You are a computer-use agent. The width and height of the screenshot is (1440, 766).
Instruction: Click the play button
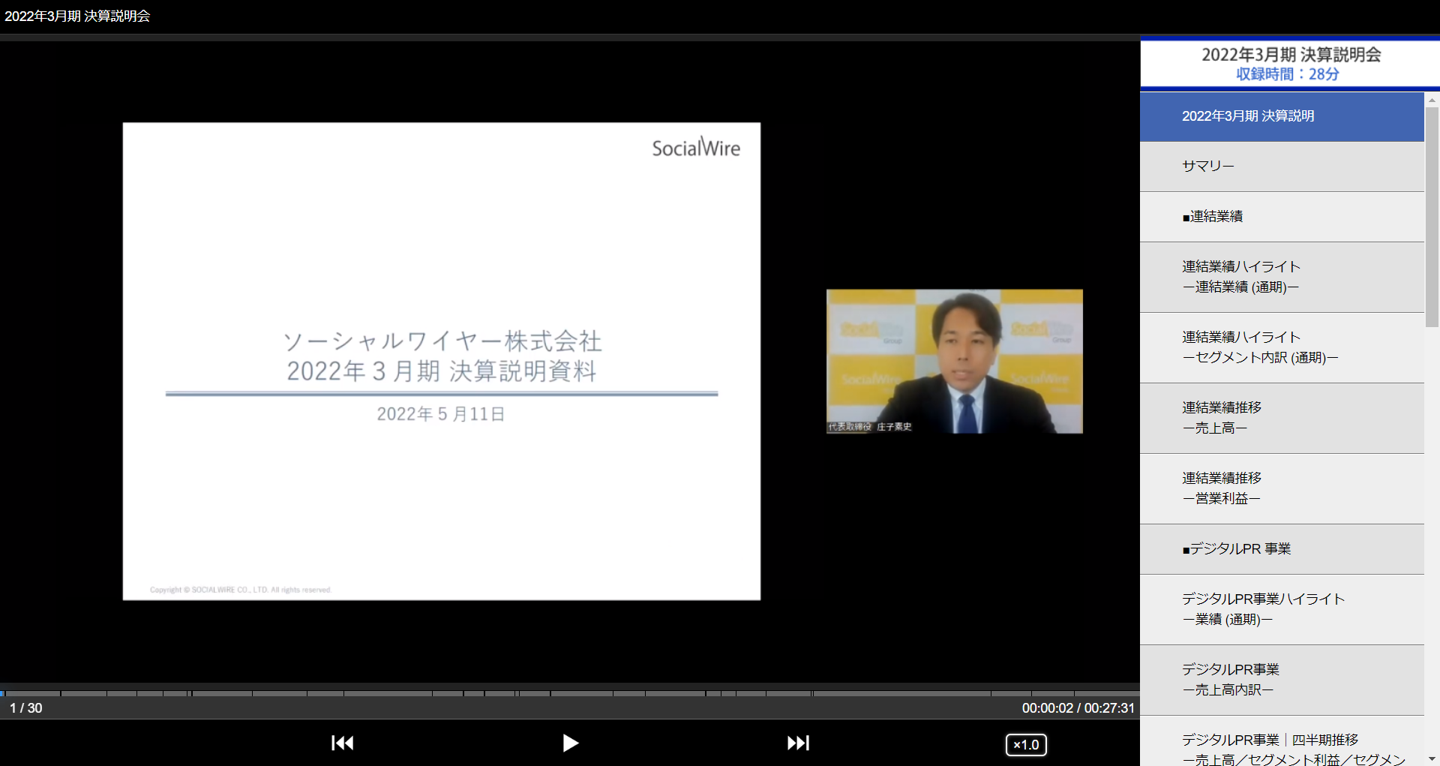[570, 743]
